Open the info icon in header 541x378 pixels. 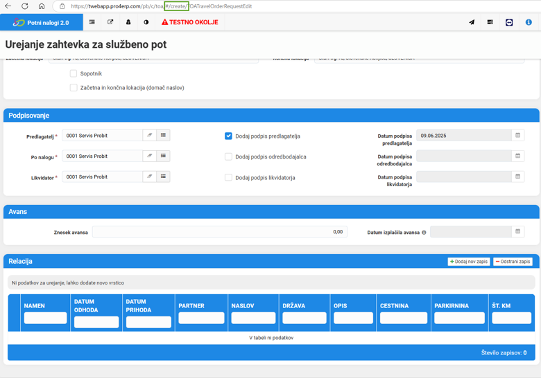[x=529, y=22]
